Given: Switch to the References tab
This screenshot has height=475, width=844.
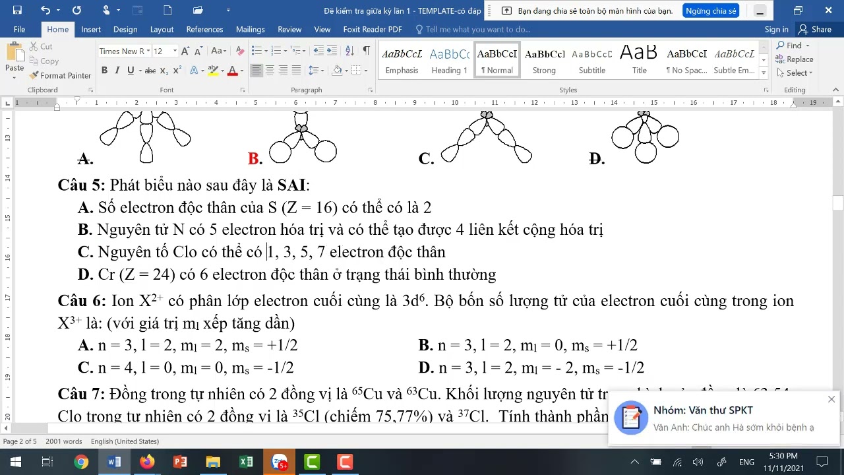Looking at the screenshot, I should 204,30.
